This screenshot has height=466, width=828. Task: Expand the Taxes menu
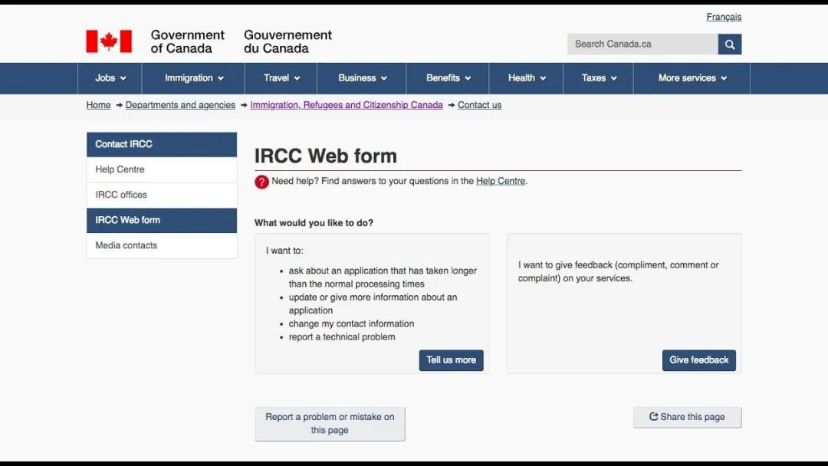599,78
